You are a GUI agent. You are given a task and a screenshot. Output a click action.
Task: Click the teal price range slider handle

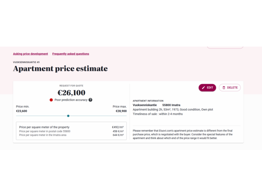point(68,116)
